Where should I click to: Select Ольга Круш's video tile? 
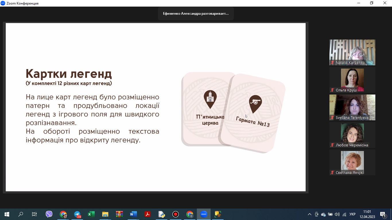click(352, 80)
